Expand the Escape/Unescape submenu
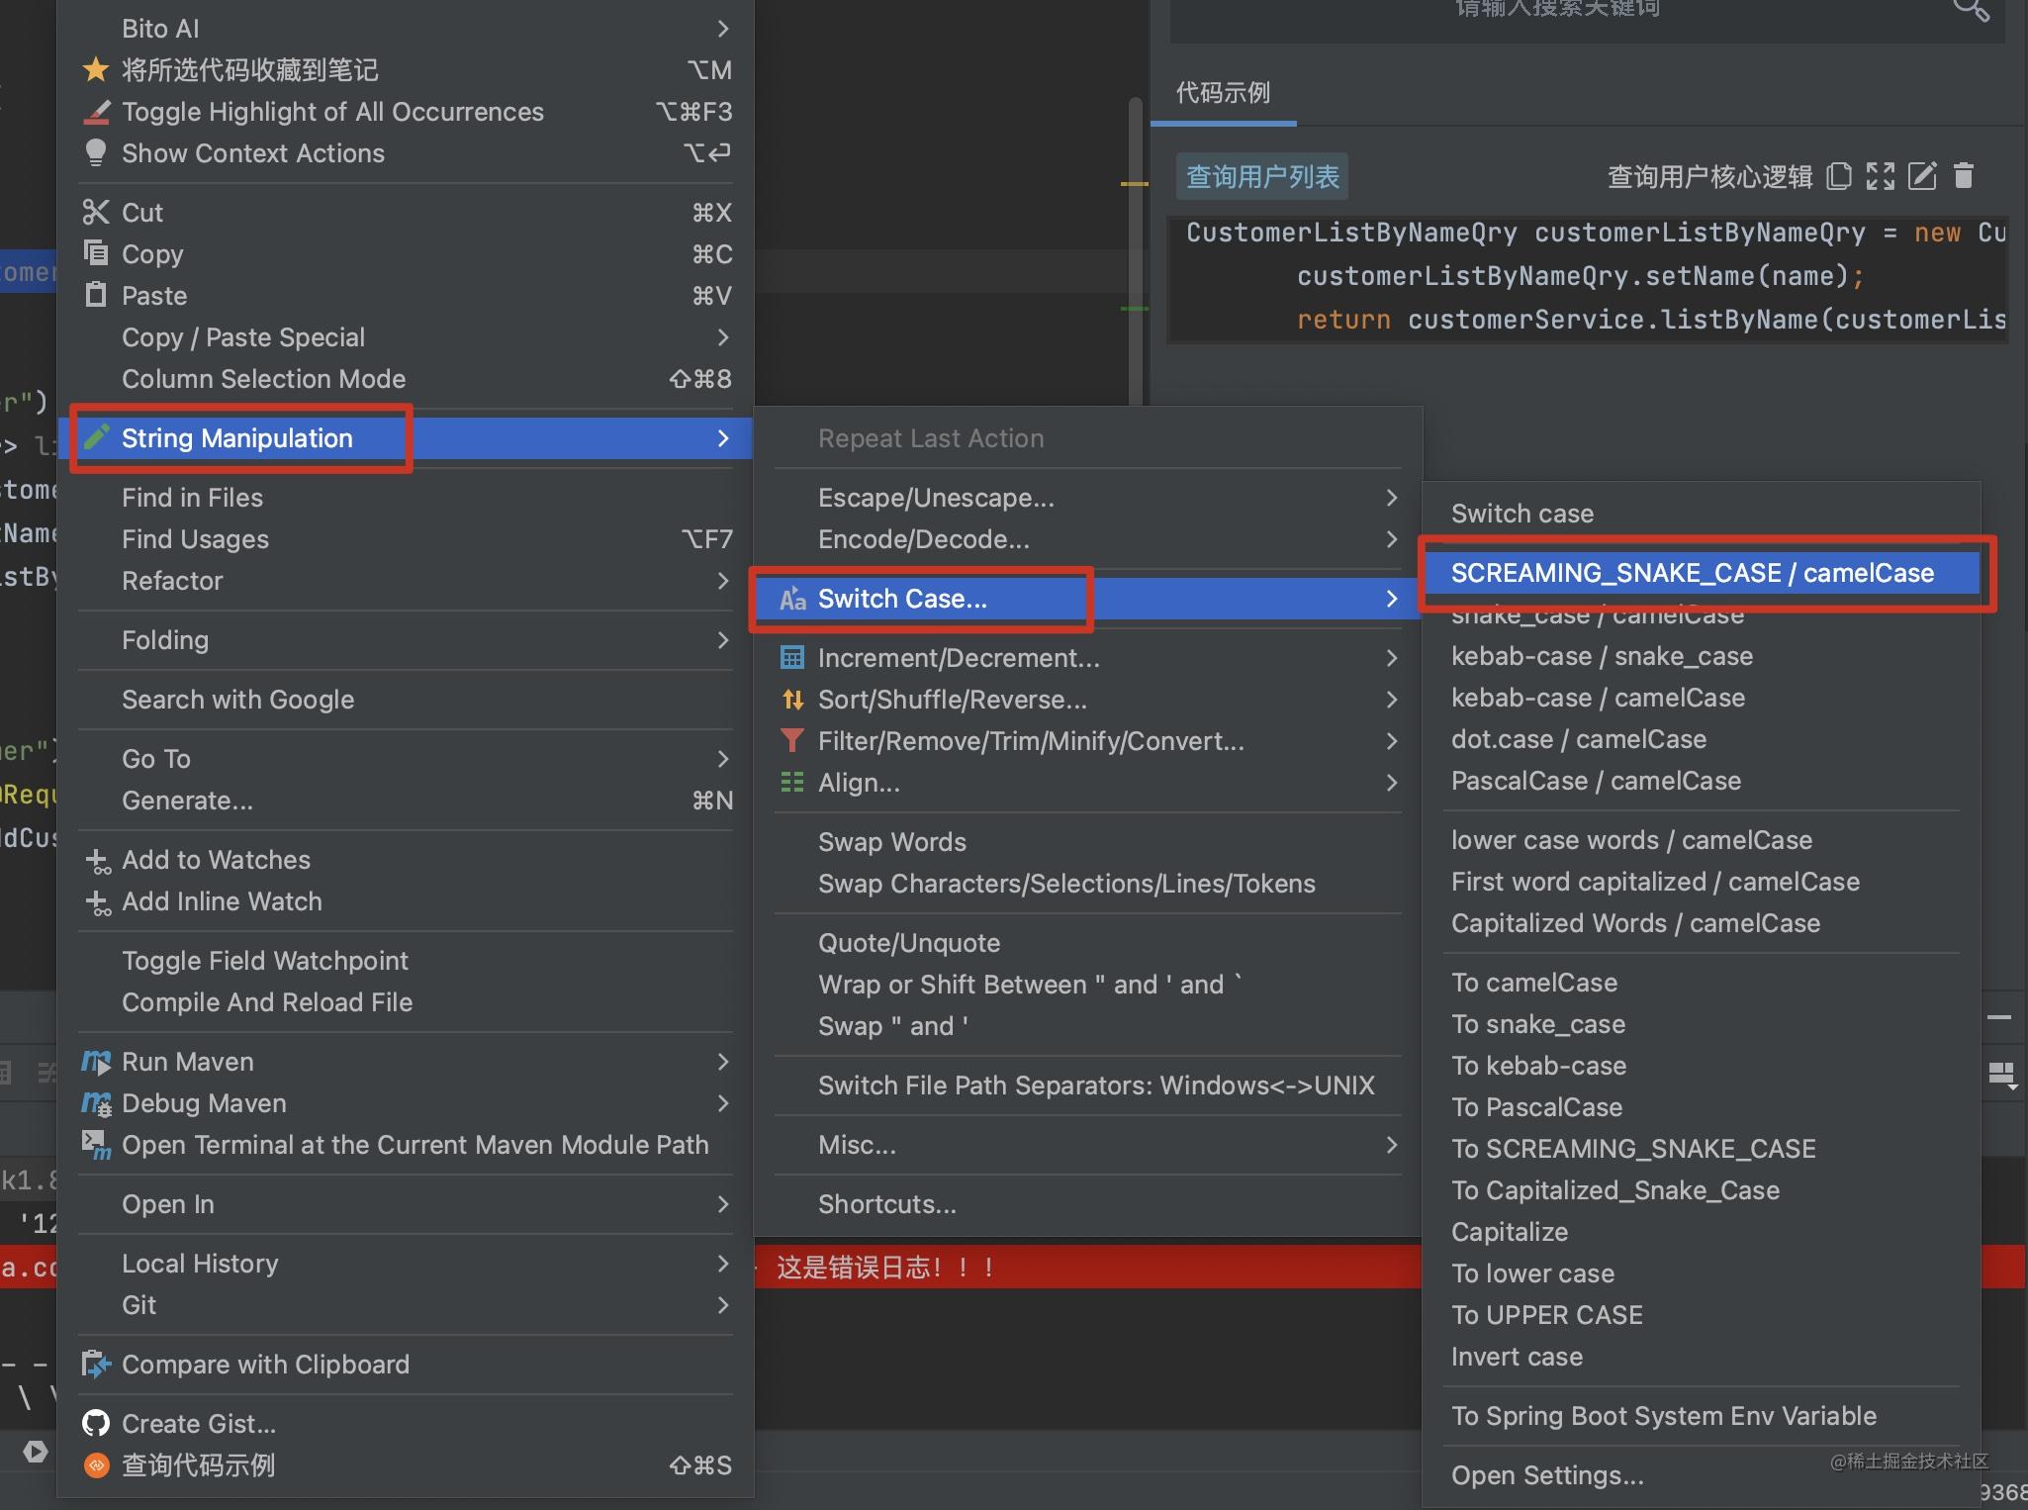Screen dimensions: 2028x1510 1392,498
